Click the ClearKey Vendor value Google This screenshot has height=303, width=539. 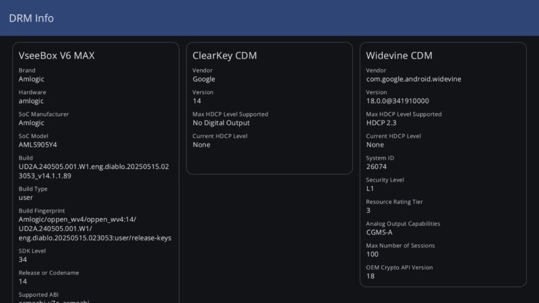coord(204,79)
